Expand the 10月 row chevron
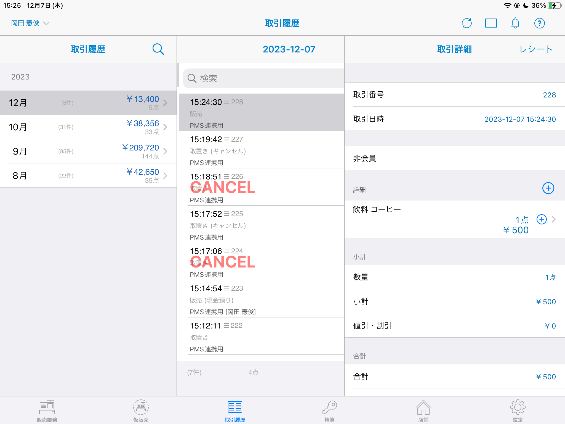 pos(165,127)
